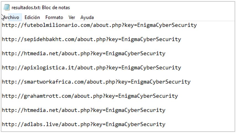Click the apixlogistica.it domain text
The width and height of the screenshot is (236, 133).
pos(49,68)
